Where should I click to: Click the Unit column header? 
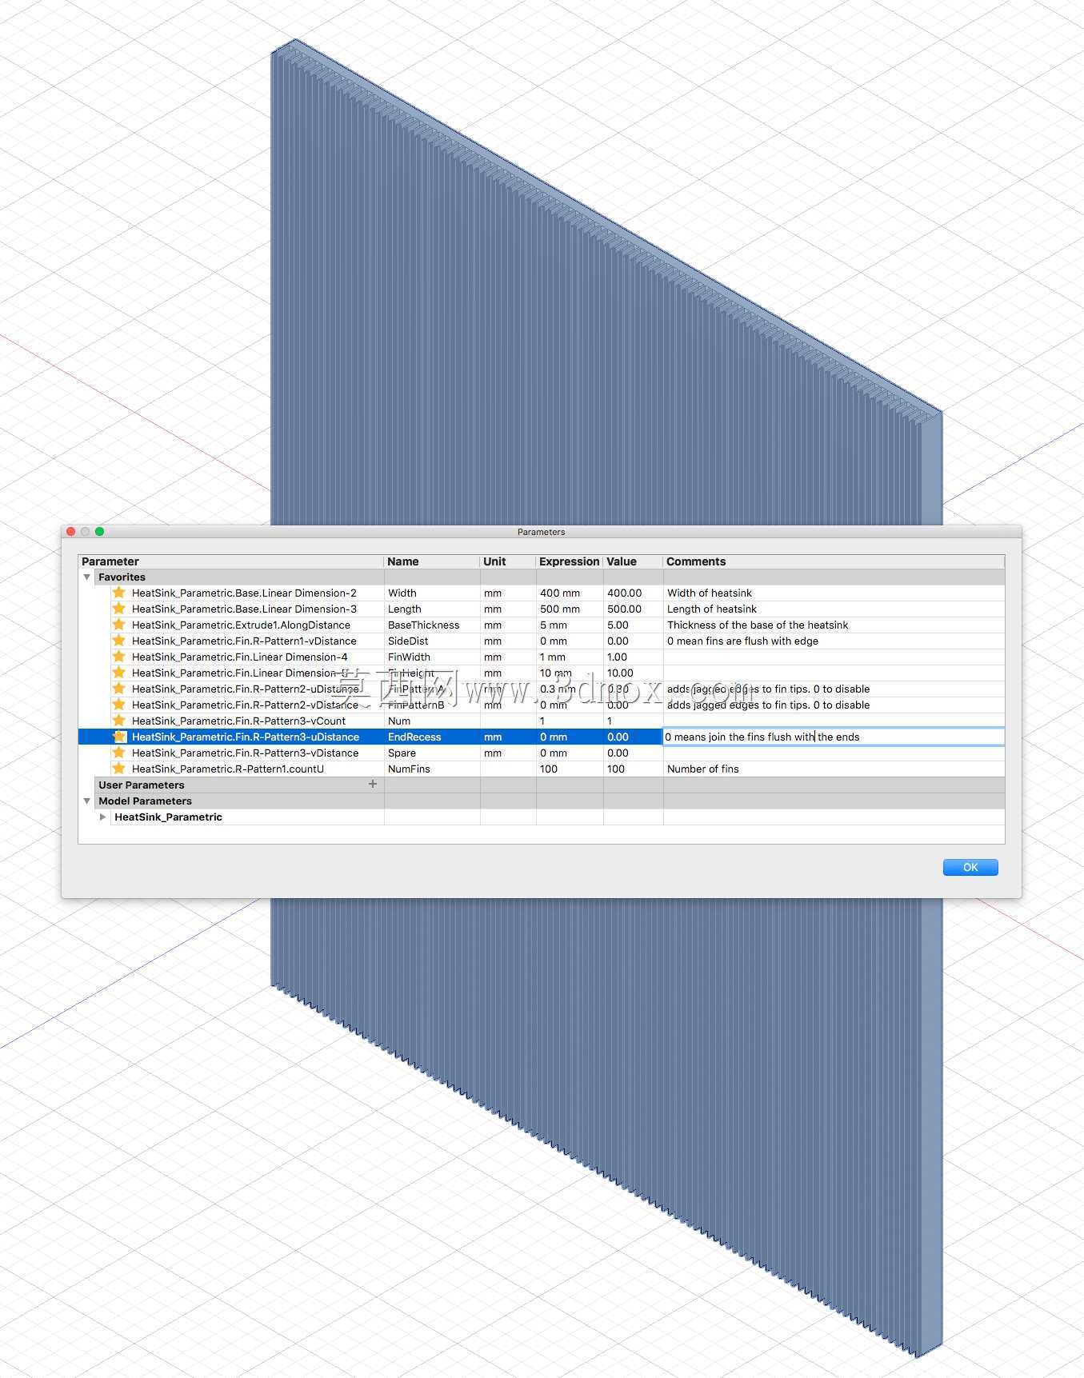pyautogui.click(x=508, y=561)
